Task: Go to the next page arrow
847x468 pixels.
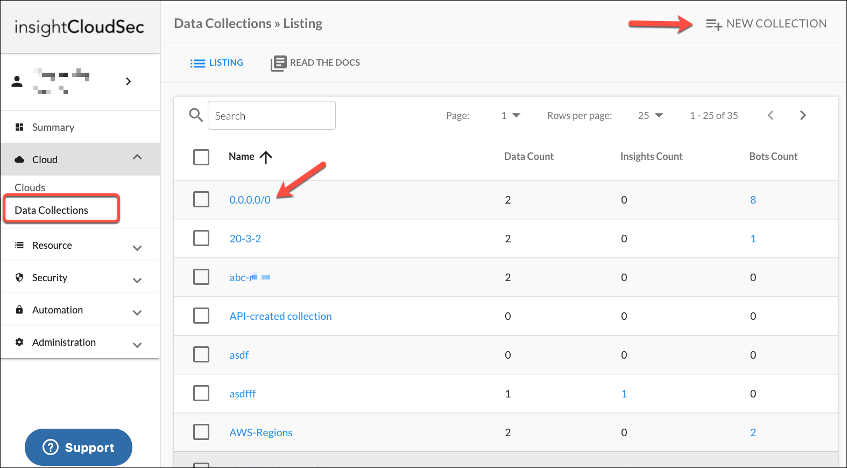Action: point(803,115)
